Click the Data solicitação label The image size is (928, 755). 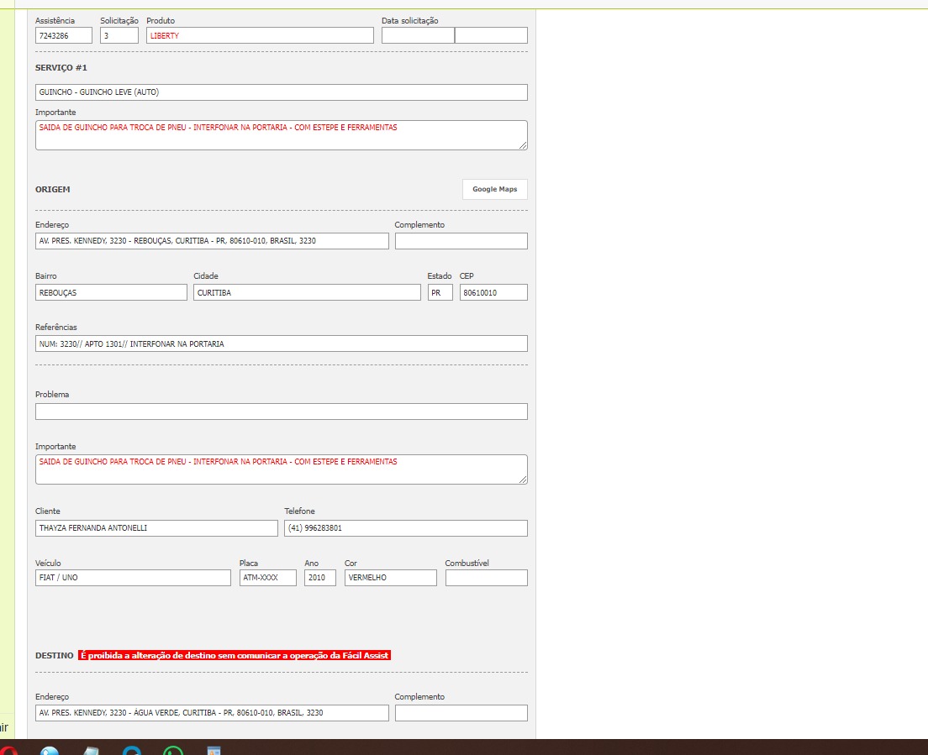coord(410,21)
